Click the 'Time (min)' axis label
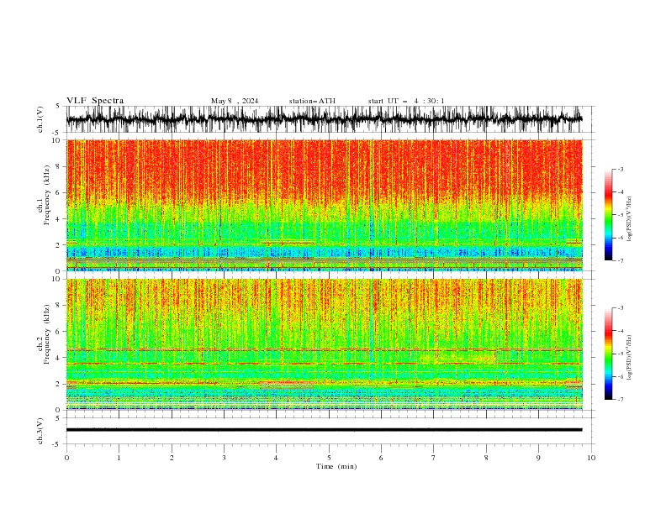This screenshot has height=514, width=666. coord(336,466)
